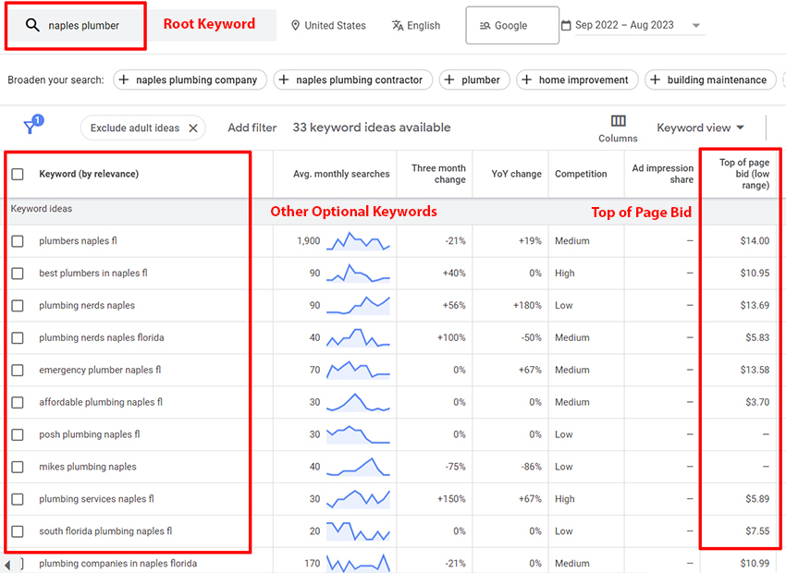
Task: Click the 1,900 monthly searches value
Action: point(308,241)
